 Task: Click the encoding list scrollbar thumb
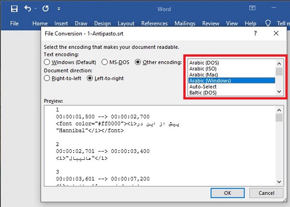tap(279, 71)
